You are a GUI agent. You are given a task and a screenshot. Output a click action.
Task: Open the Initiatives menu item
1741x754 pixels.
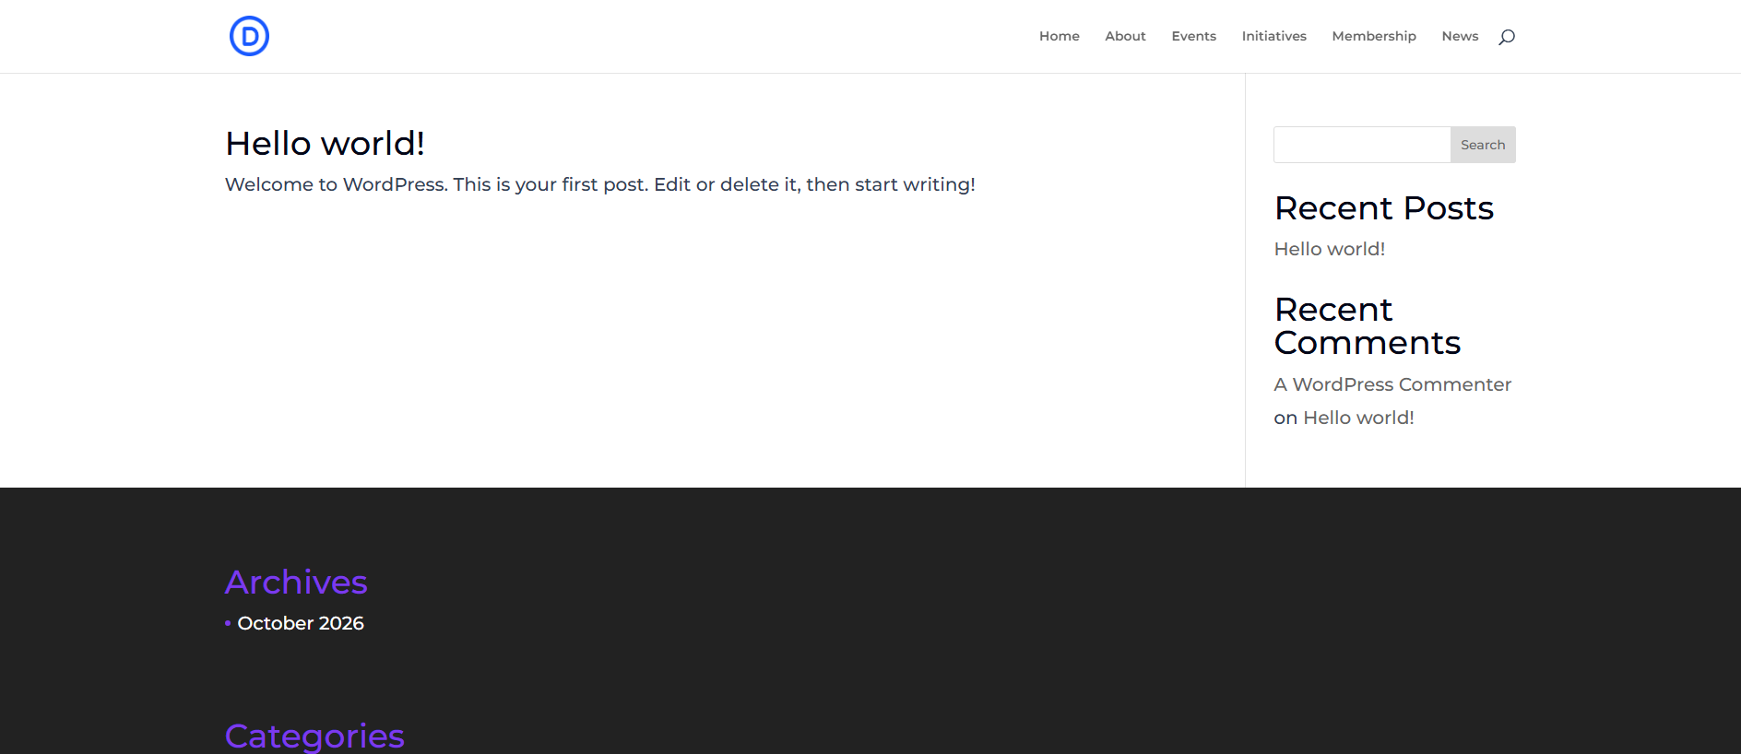tap(1273, 36)
